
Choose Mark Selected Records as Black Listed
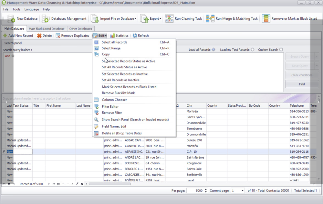point(129,87)
